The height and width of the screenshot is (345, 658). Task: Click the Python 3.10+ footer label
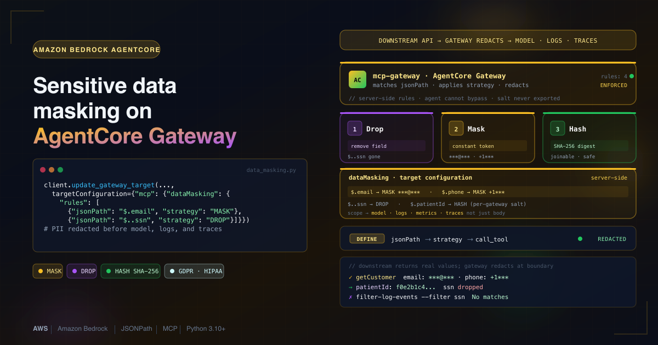[206, 329]
